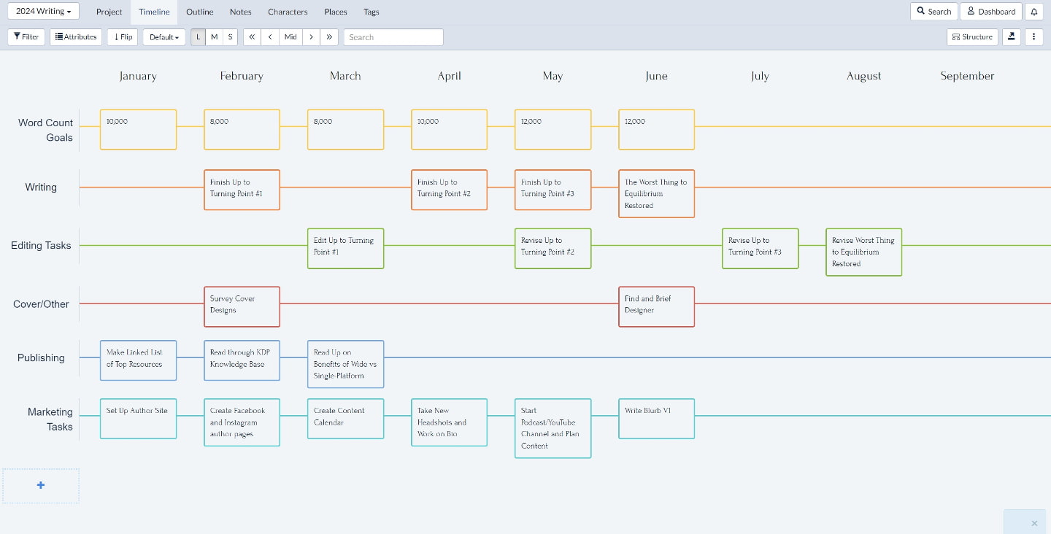
Task: Open the three-dot more options menu
Action: pos(1033,36)
